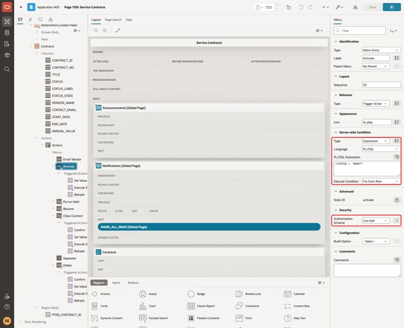The width and height of the screenshot is (404, 328).
Task: Open the Build Option dropdown
Action: tap(376, 242)
